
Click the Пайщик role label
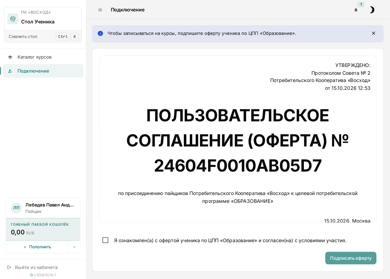pos(33,211)
